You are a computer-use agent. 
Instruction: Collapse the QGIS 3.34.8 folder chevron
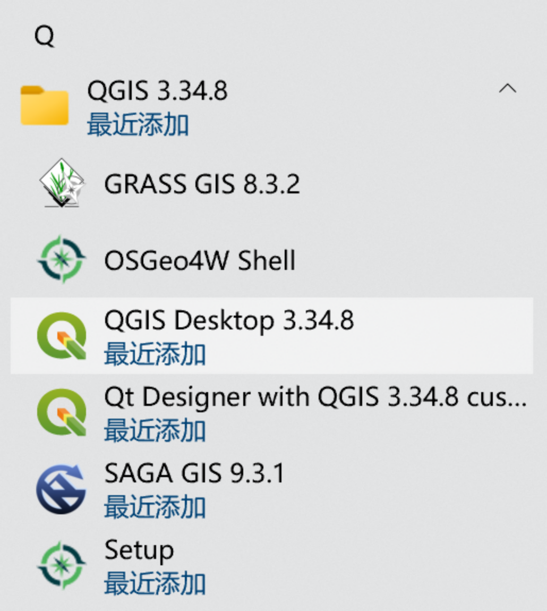[507, 89]
